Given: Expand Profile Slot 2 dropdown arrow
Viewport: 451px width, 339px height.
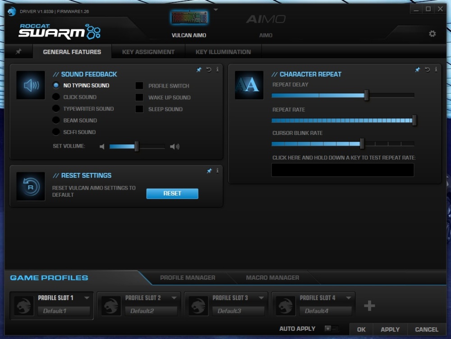Looking at the screenshot, I should 174,298.
